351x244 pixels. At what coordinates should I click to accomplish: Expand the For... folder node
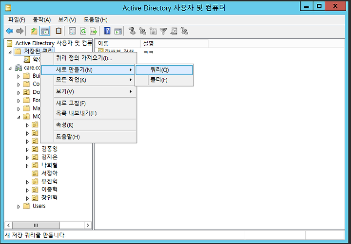[19, 101]
